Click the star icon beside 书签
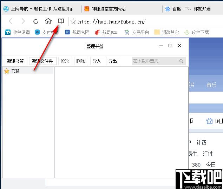This screenshot has width=223, height=189. pyautogui.click(x=7, y=71)
